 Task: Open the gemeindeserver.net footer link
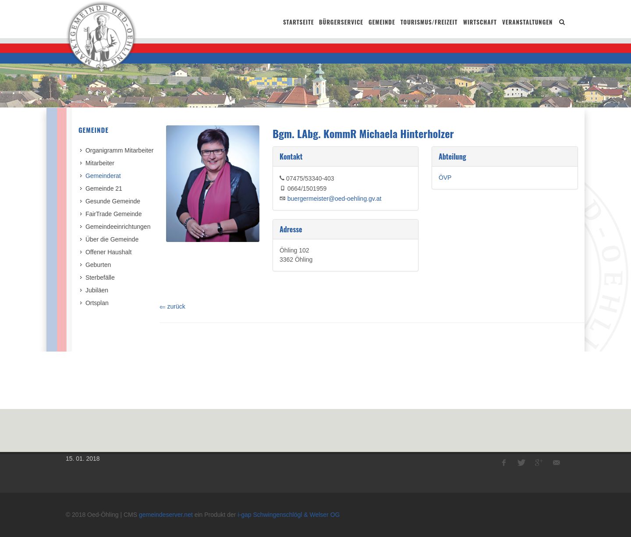click(166, 515)
